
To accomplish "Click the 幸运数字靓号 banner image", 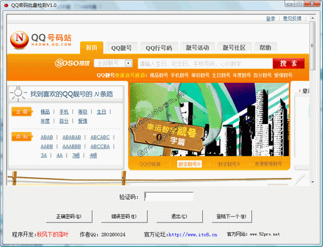I will coord(209,119).
